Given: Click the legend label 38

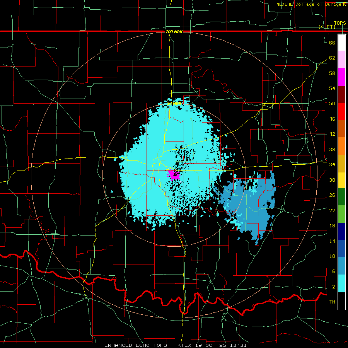Looking at the screenshot, I should [x=332, y=149].
